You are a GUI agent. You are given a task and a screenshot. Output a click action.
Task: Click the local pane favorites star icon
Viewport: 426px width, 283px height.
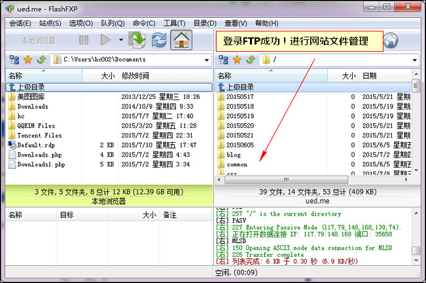click(x=27, y=60)
